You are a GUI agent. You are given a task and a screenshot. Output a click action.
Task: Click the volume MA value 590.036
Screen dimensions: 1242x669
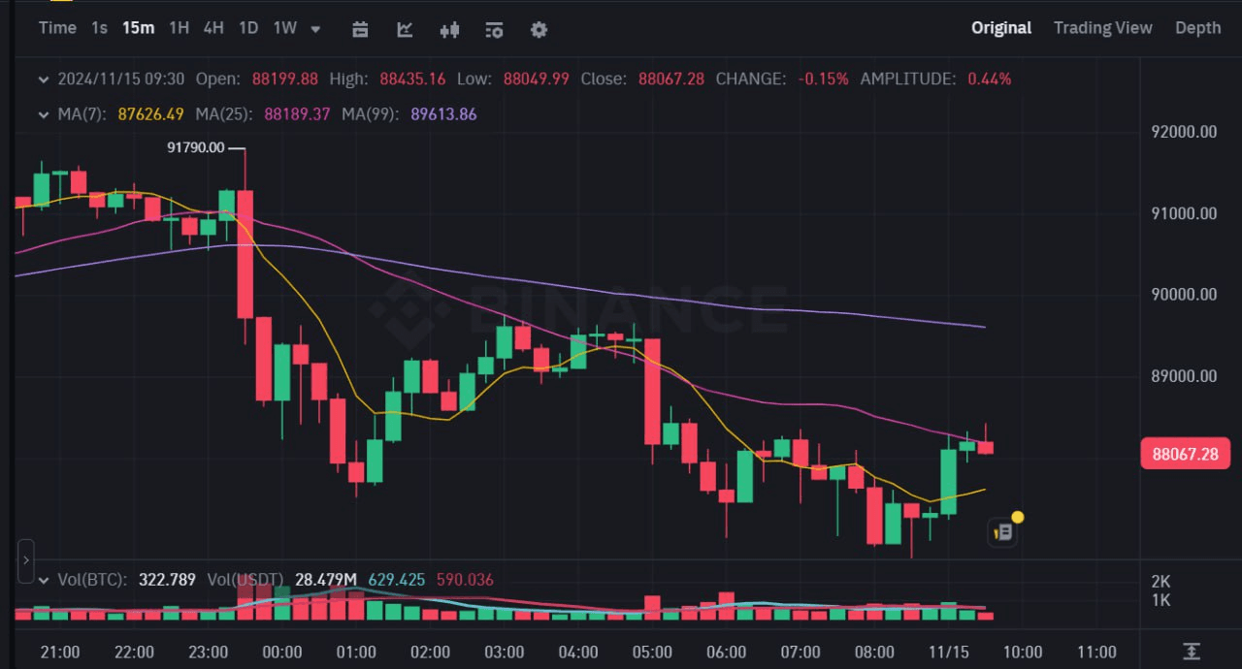(465, 580)
